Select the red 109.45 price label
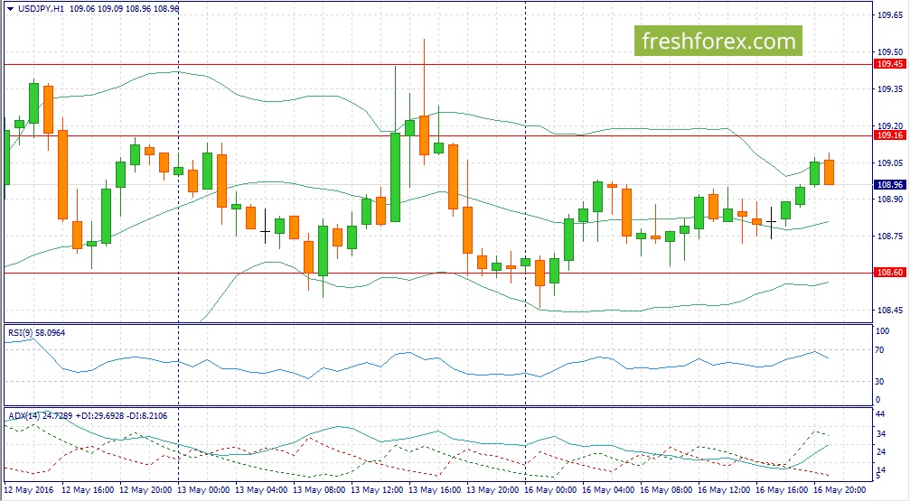 [889, 64]
